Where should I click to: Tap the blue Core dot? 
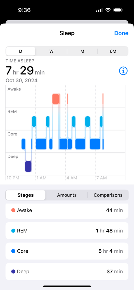[x=13, y=251]
